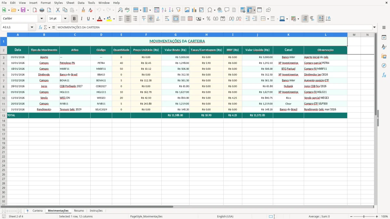Select the Clone Formatting paintbrush

point(84,10)
